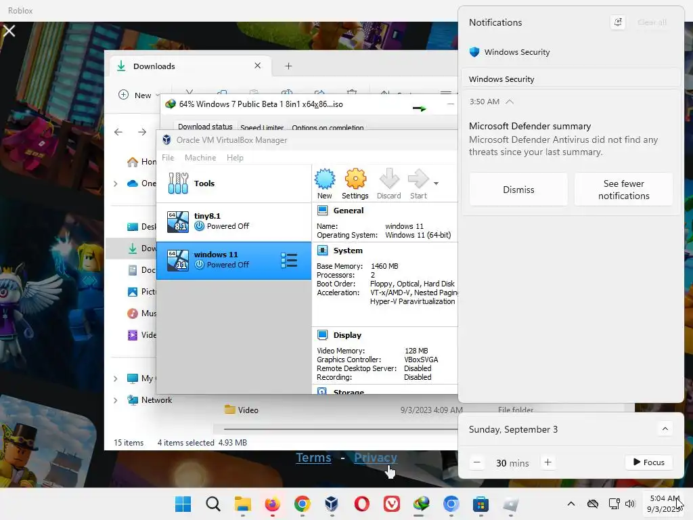Click the Privacy link

[376, 457]
